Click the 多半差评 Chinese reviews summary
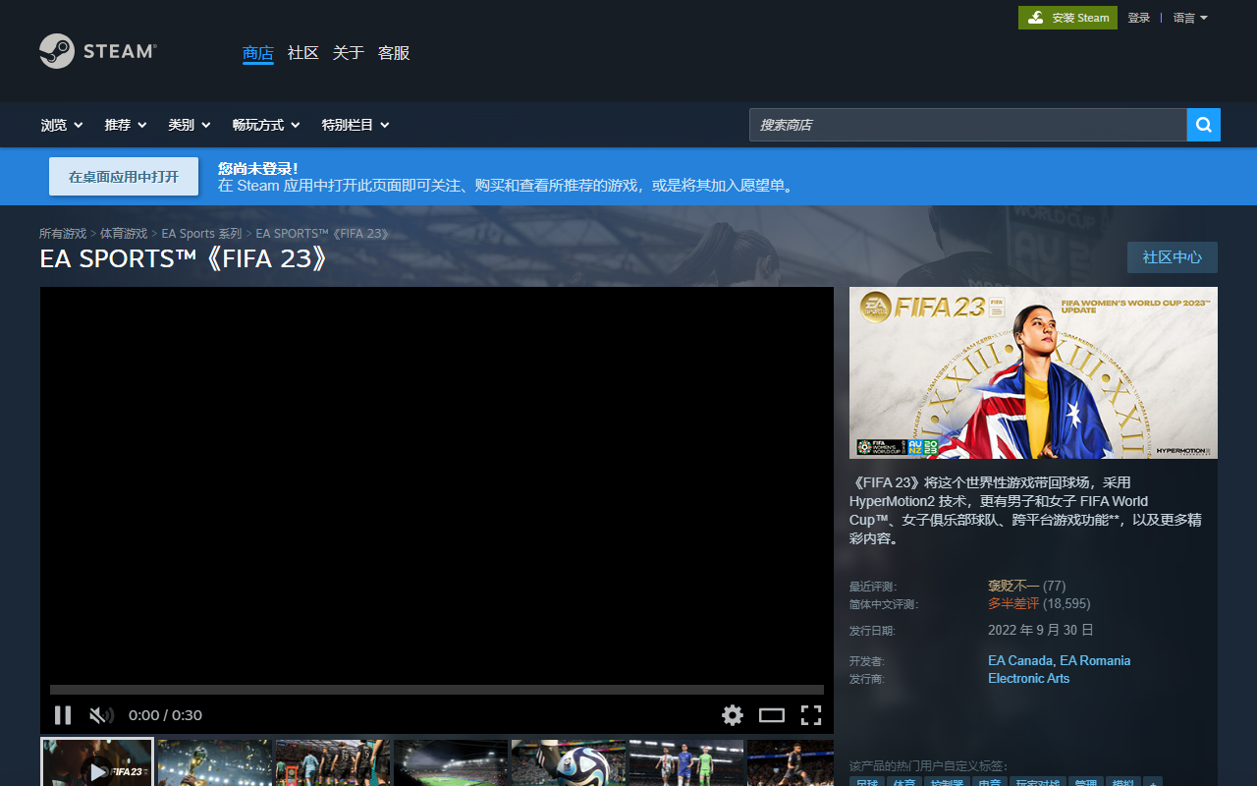 pos(1013,603)
